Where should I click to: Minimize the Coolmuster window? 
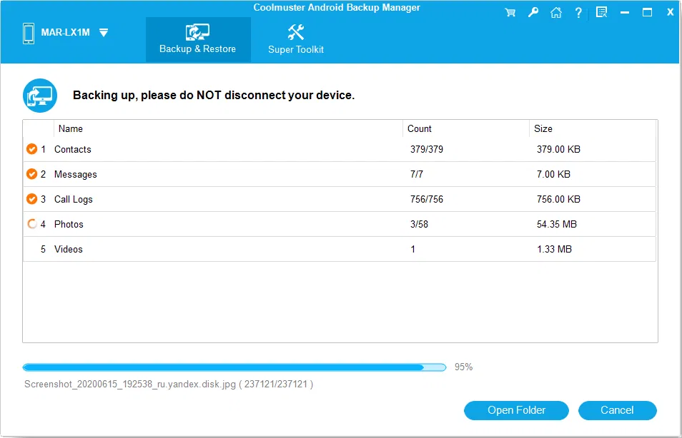625,13
